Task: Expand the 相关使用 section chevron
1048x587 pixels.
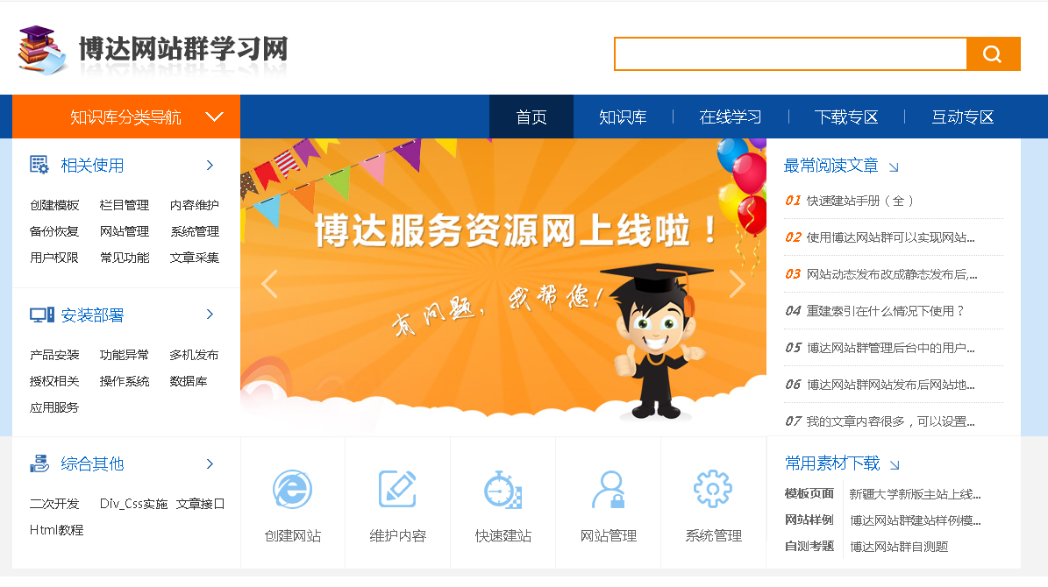Action: click(x=210, y=165)
